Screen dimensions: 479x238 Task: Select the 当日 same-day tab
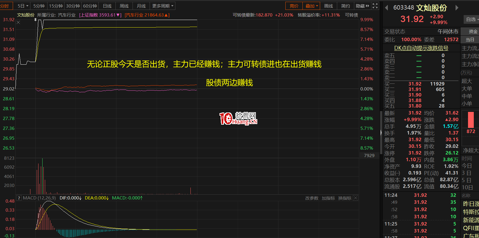click(470, 39)
